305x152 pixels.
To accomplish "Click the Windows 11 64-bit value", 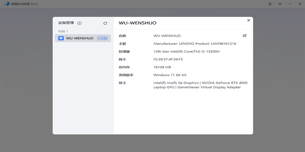I will pyautogui.click(x=170, y=75).
